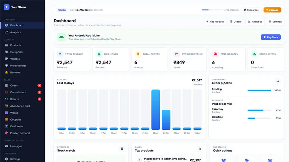Screen dimensions: 289x162
Task: Click the Pending 100% pipeline bar
Action: (259, 90)
